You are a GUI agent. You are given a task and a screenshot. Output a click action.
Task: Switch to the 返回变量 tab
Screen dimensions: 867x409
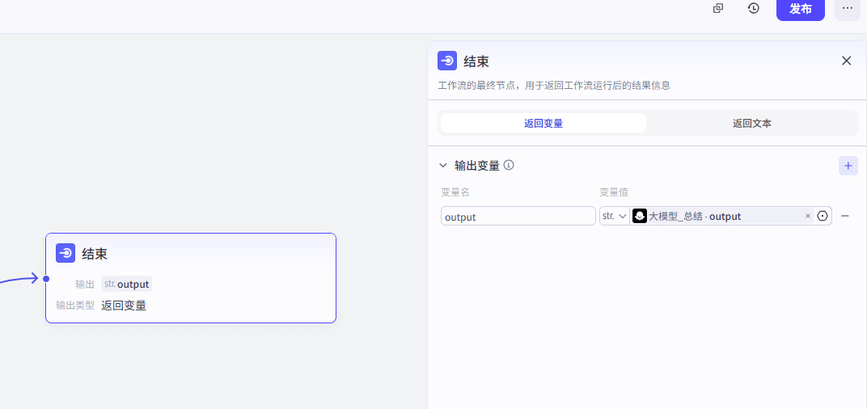[x=543, y=124]
